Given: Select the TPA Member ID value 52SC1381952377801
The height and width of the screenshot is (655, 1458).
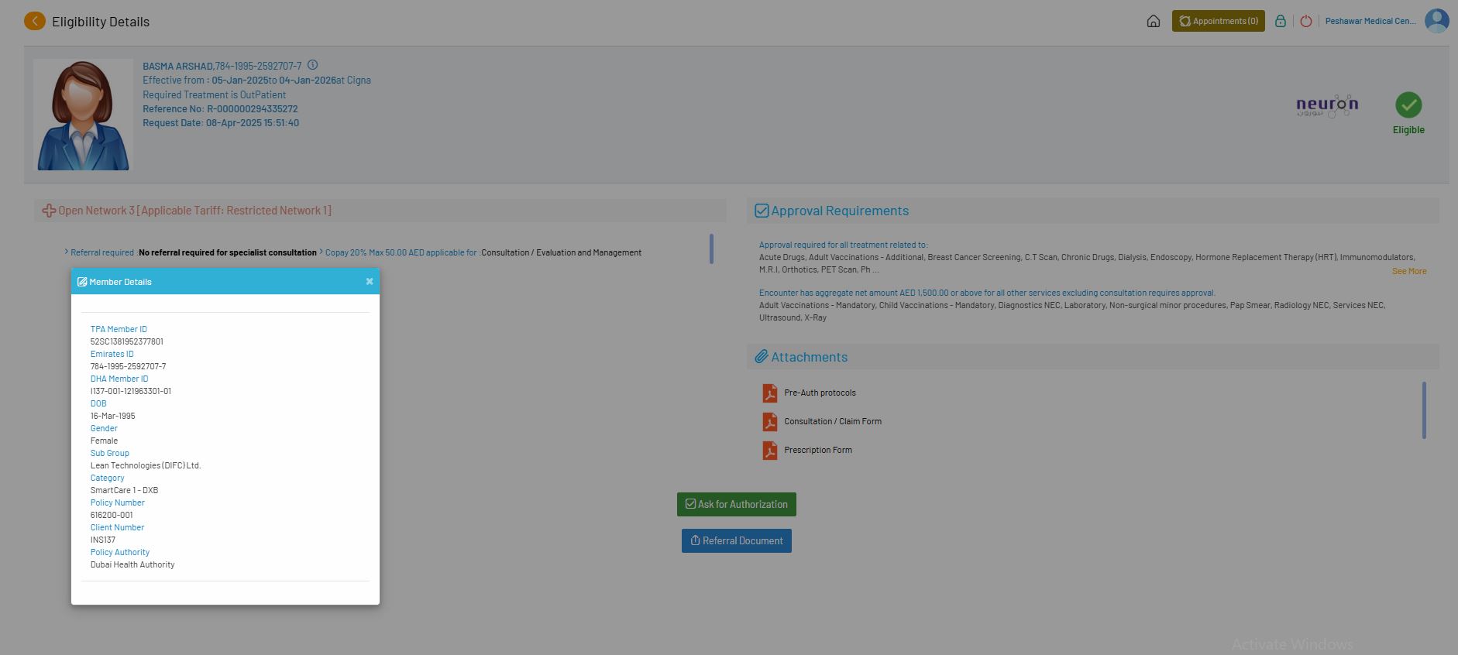Looking at the screenshot, I should (127, 341).
